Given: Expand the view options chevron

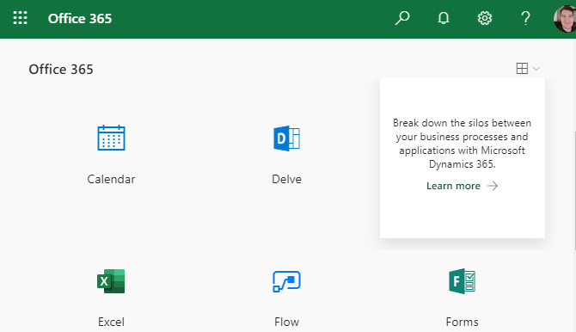Looking at the screenshot, I should pyautogui.click(x=536, y=69).
